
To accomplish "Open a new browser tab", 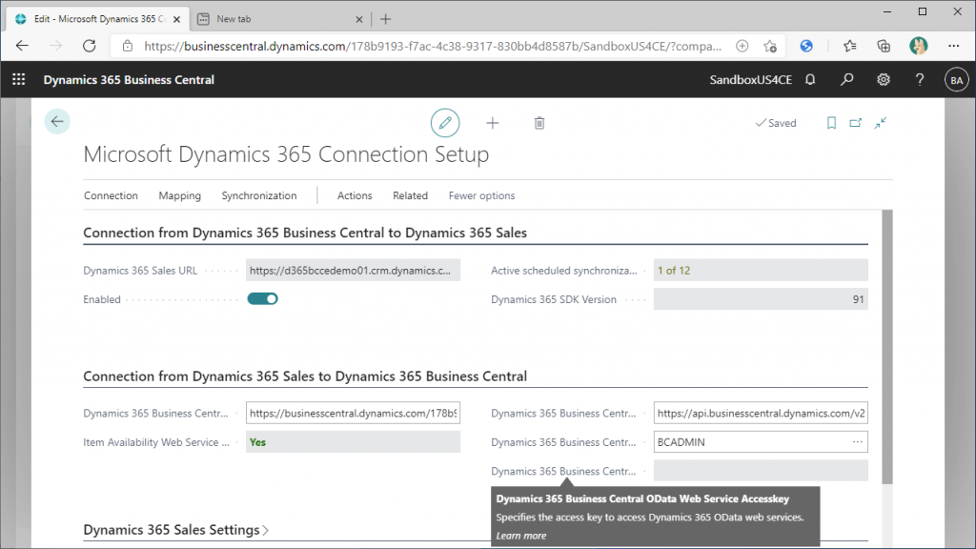I will click(x=385, y=19).
